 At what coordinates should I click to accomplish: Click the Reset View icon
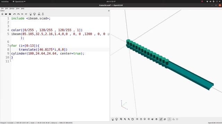(133, 119)
